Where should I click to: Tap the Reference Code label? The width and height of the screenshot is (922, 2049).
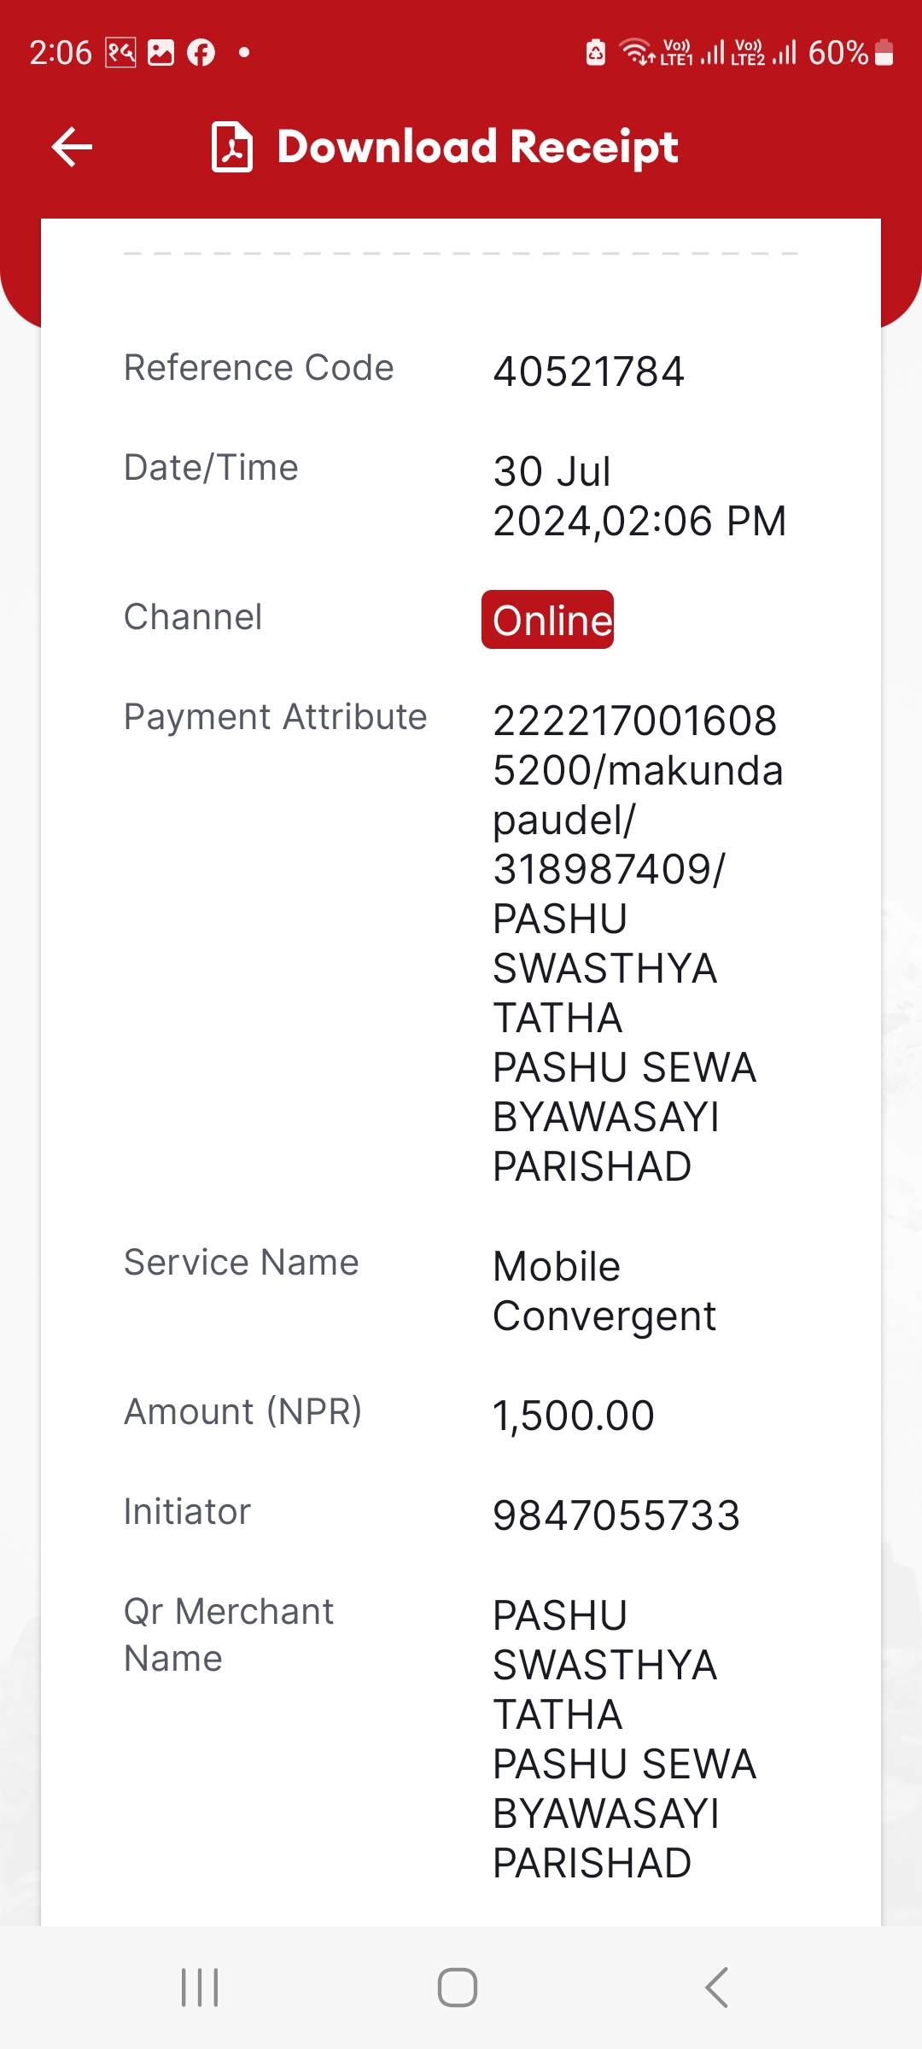(259, 368)
